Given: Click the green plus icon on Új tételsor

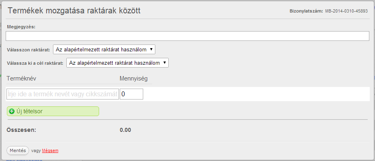Looking at the screenshot, I should (x=11, y=111).
